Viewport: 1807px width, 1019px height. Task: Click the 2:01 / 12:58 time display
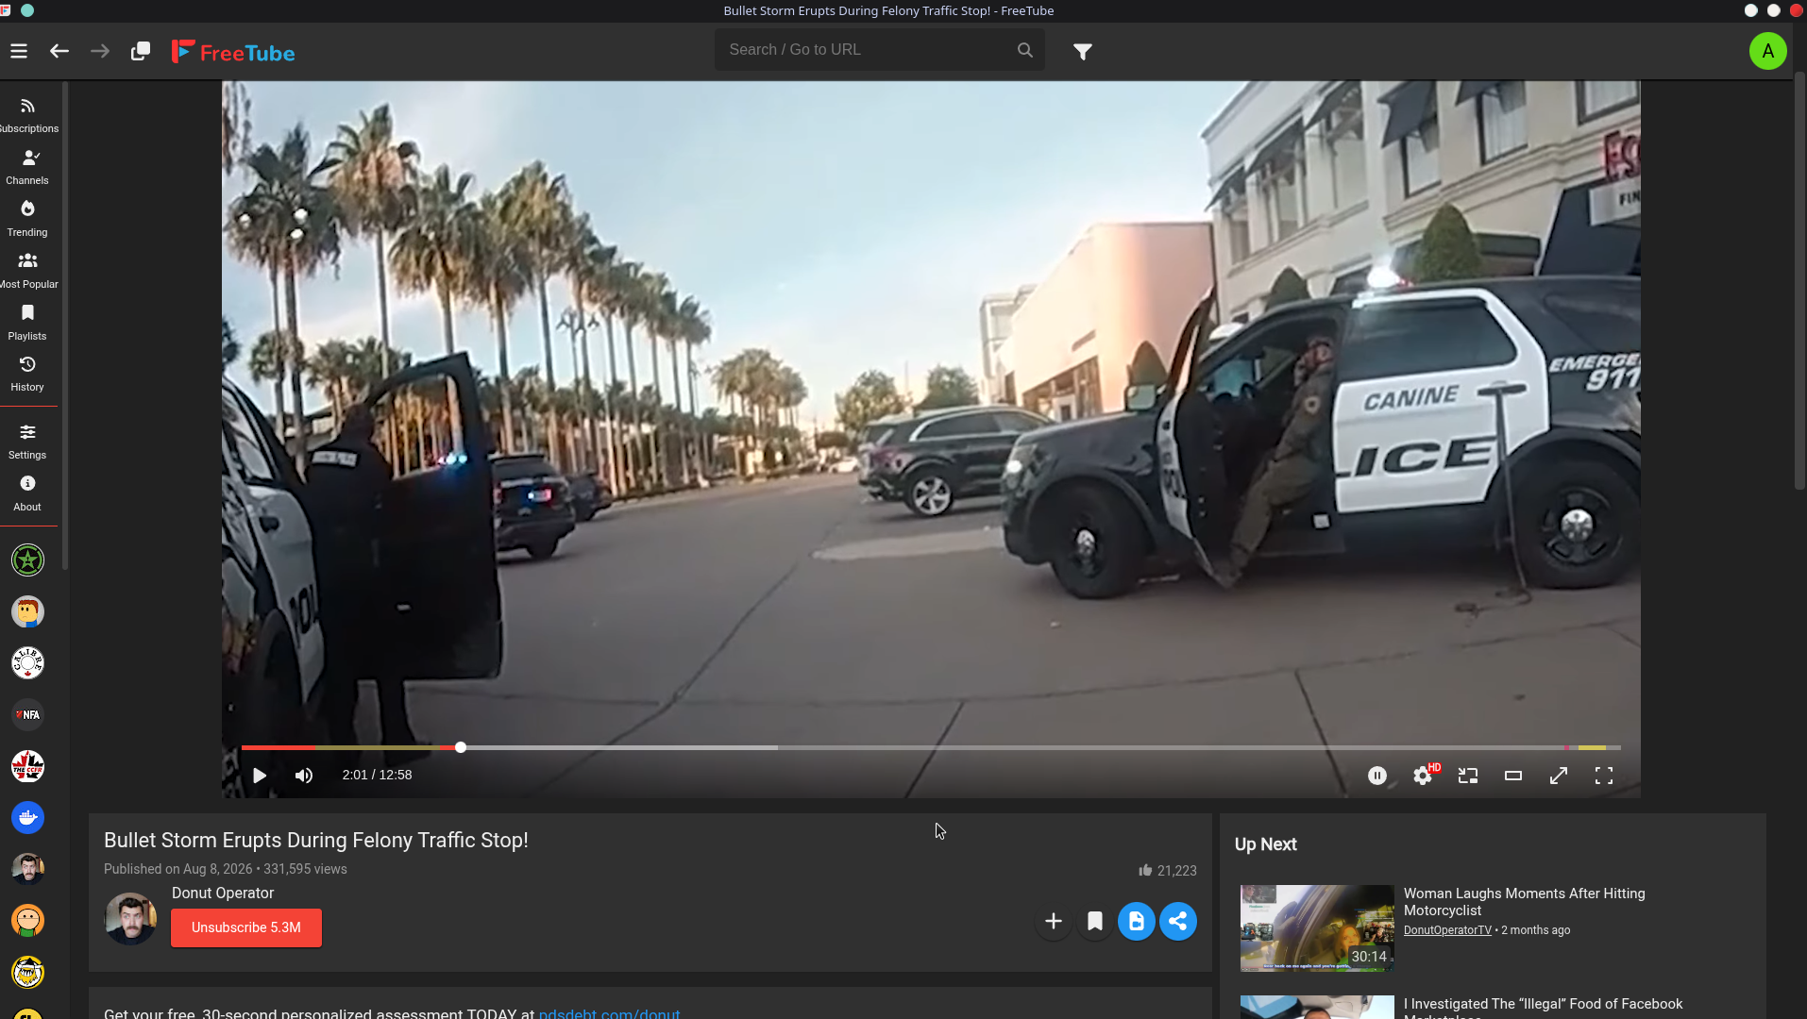[377, 776]
